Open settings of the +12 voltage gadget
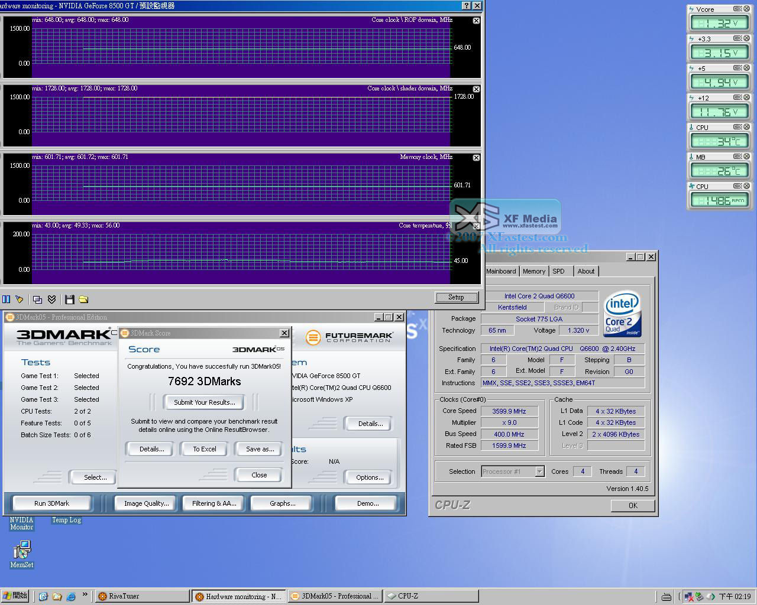The height and width of the screenshot is (605, 757). (x=737, y=97)
